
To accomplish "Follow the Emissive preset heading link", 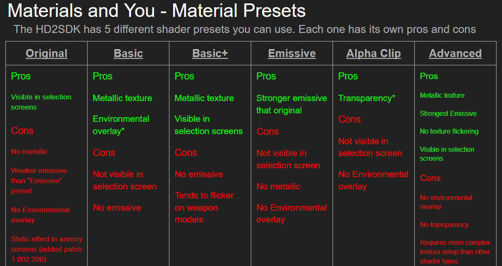I will coord(292,53).
